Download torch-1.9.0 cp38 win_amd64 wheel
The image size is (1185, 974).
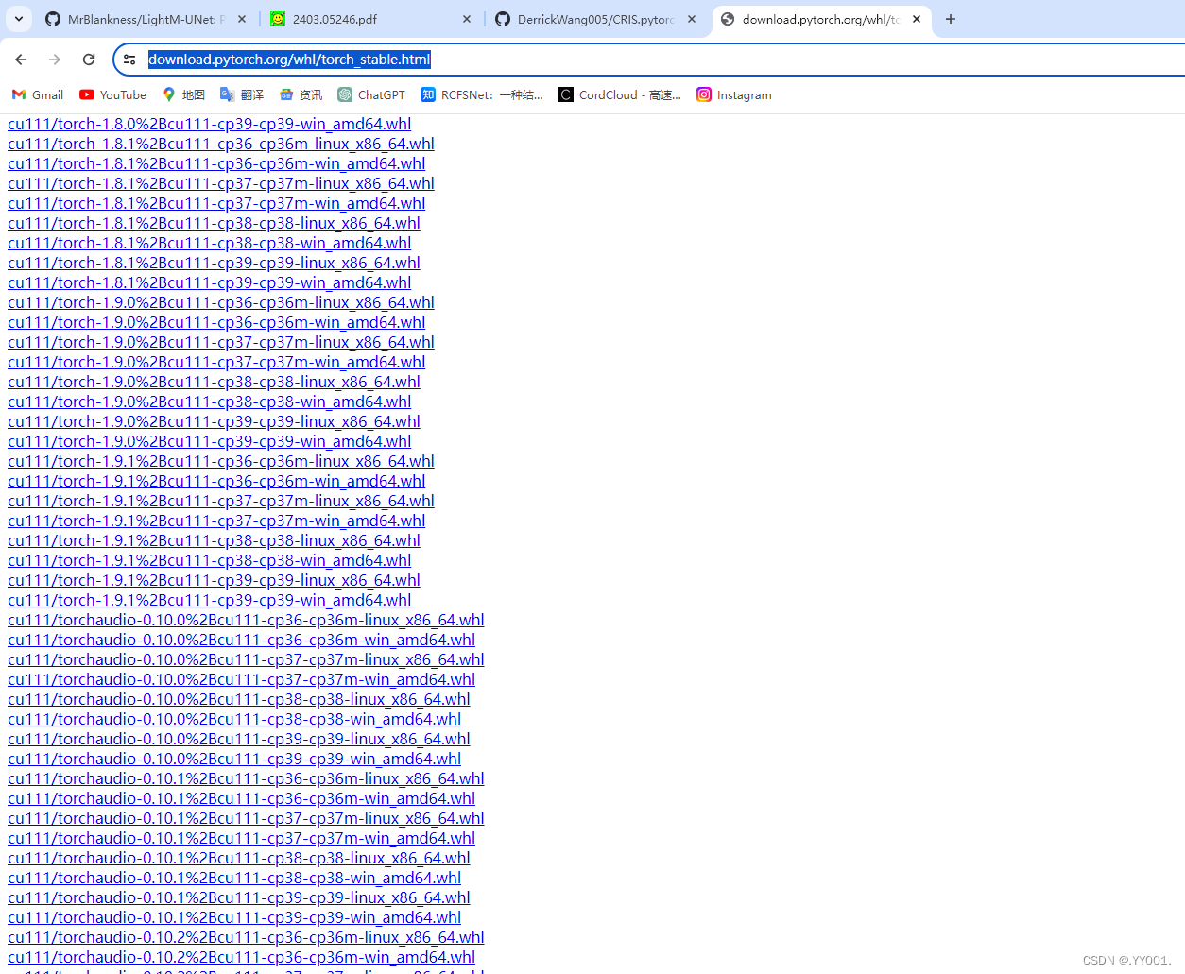pos(209,401)
